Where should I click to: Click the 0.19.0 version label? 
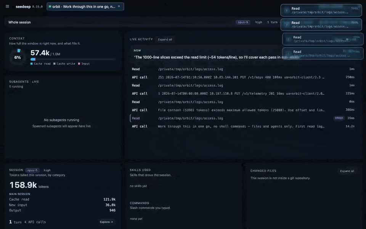tap(37, 7)
